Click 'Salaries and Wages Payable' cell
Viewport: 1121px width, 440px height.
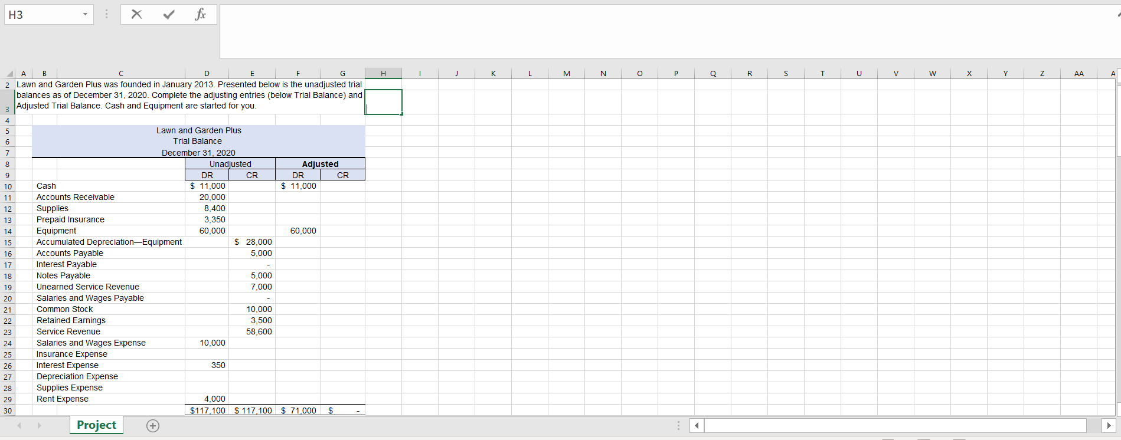(90, 298)
